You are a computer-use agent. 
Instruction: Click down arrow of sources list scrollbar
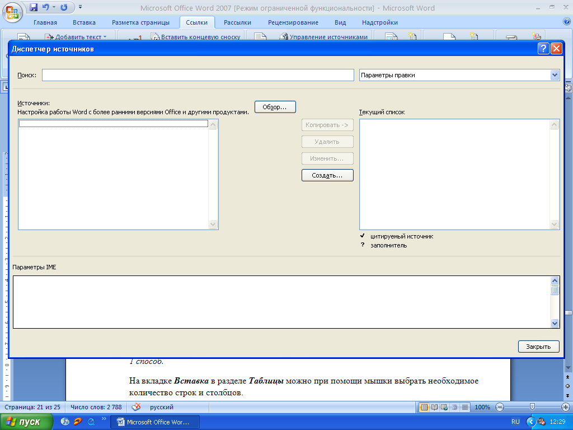pos(213,224)
